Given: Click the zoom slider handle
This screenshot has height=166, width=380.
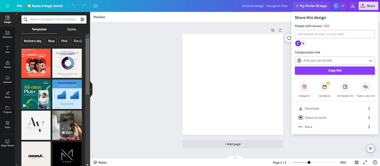Looking at the screenshot, I should click(x=309, y=162).
